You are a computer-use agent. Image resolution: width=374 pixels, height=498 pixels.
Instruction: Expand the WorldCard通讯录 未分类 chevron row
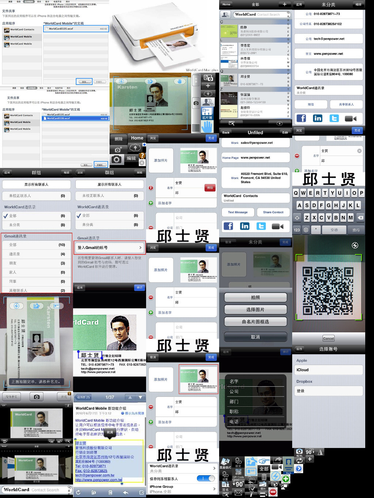tap(183, 468)
